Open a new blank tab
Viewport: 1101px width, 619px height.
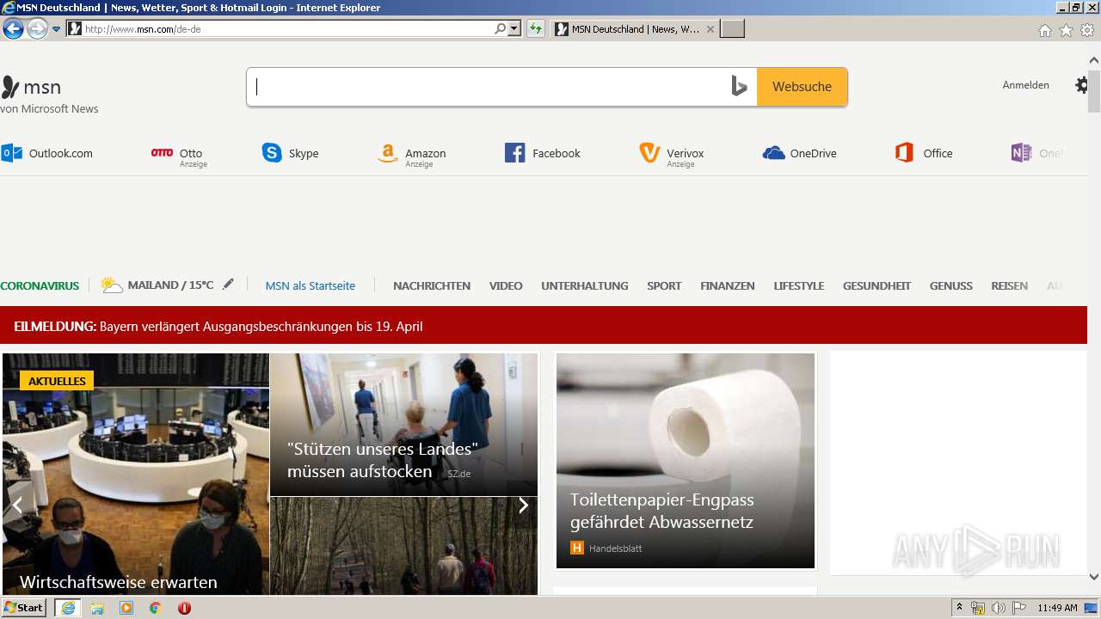click(x=732, y=29)
